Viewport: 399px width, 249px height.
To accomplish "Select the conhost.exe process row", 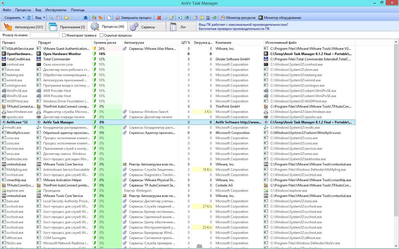I will click(178, 64).
